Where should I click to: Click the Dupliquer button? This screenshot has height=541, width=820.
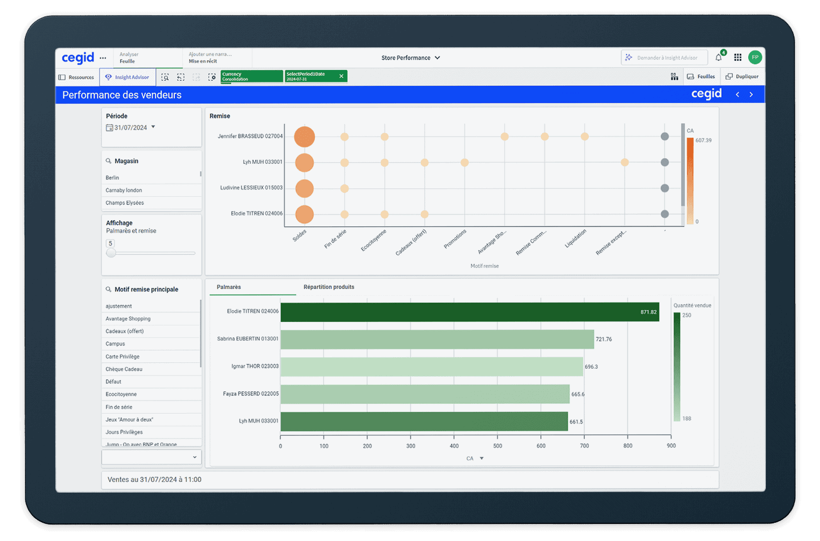pos(742,77)
